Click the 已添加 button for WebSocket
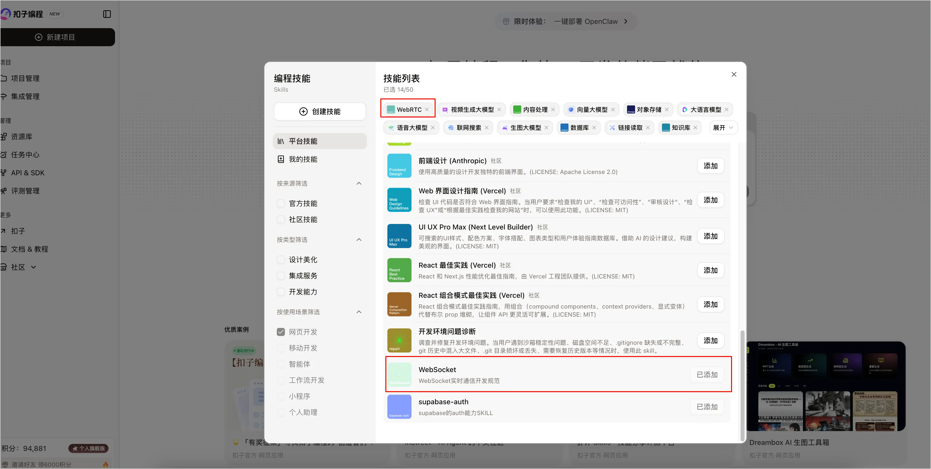The height and width of the screenshot is (469, 931). (707, 375)
